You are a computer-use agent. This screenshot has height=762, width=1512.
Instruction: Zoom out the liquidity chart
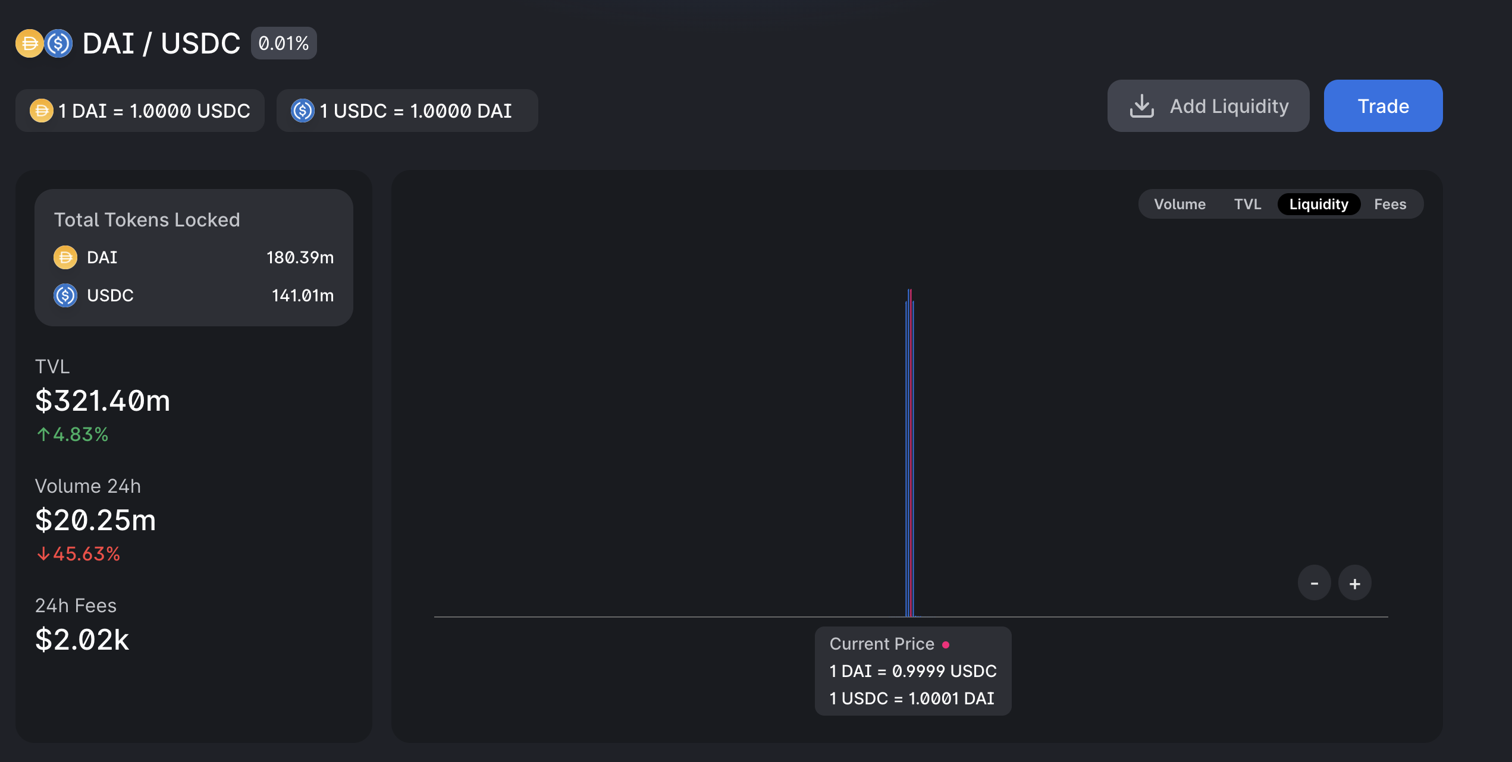click(x=1315, y=583)
